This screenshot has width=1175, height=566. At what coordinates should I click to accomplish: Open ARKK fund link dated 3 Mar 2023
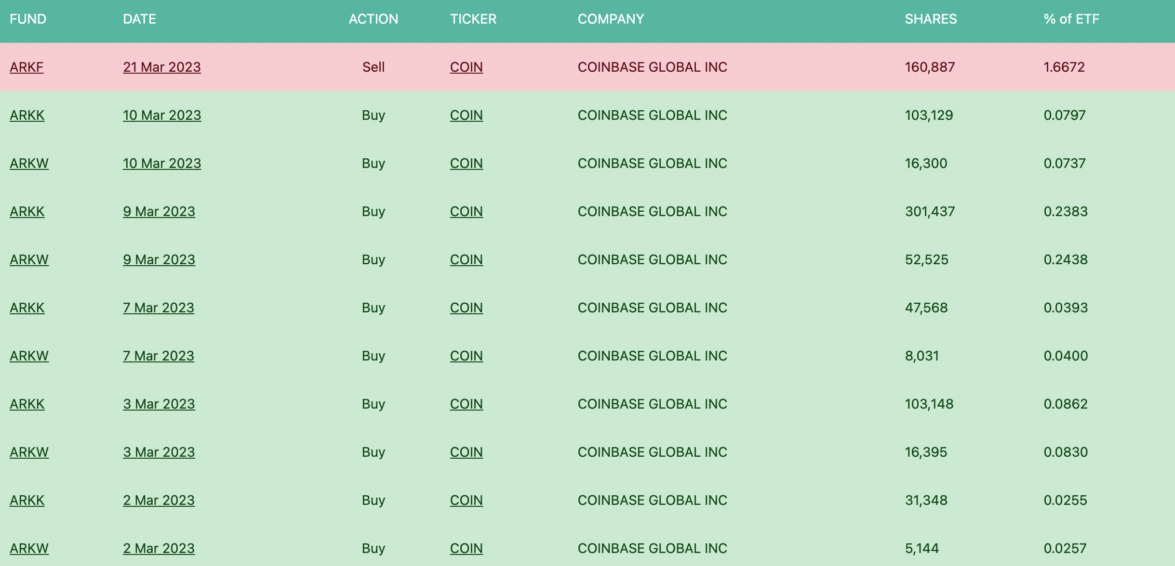click(x=27, y=404)
